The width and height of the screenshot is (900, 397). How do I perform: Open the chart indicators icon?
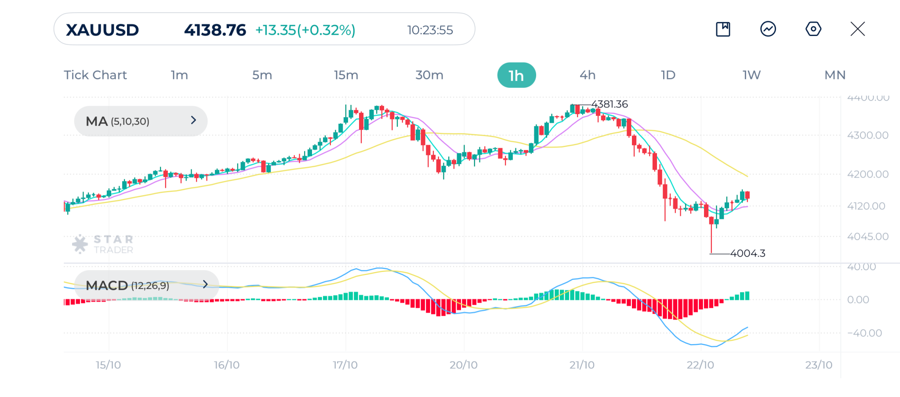click(768, 29)
